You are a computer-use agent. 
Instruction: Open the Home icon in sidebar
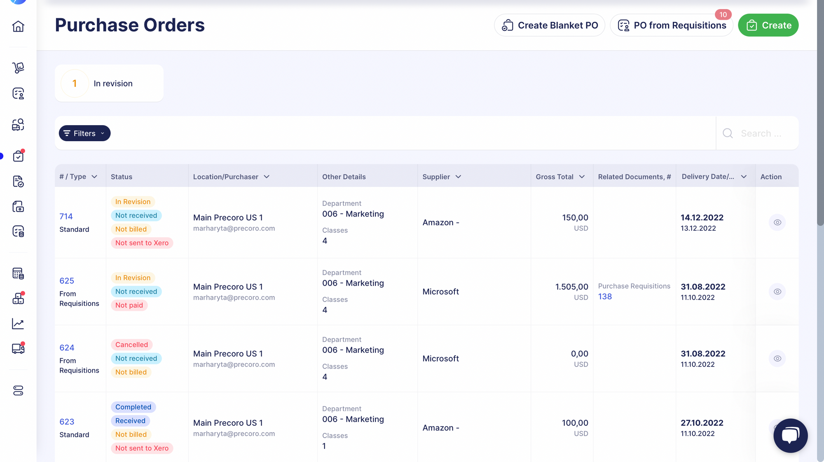[18, 26]
